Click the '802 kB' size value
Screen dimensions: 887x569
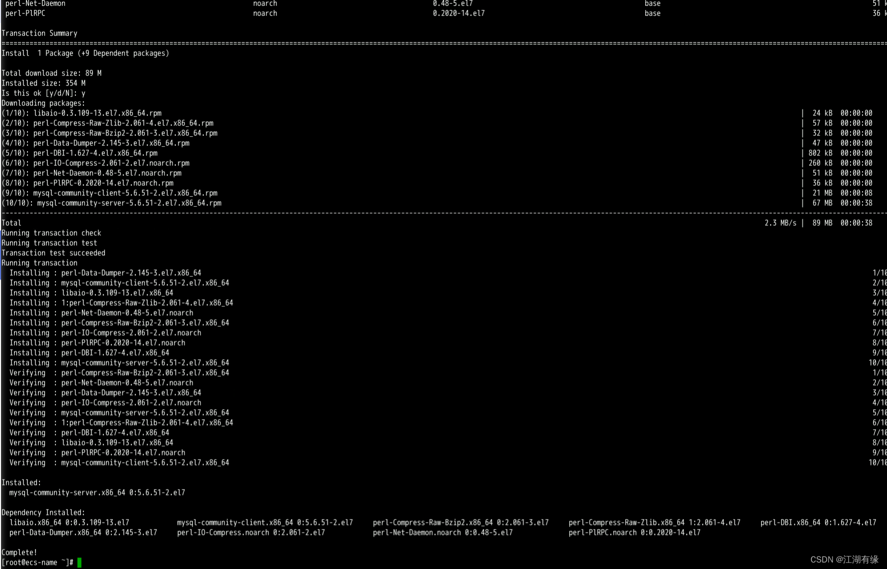point(821,153)
